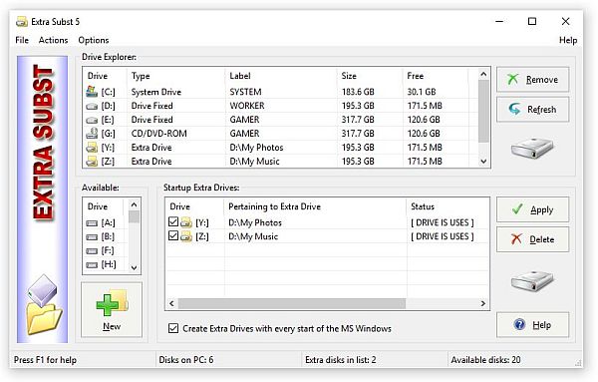Select available drive B: icon
598x382 pixels.
(x=92, y=237)
